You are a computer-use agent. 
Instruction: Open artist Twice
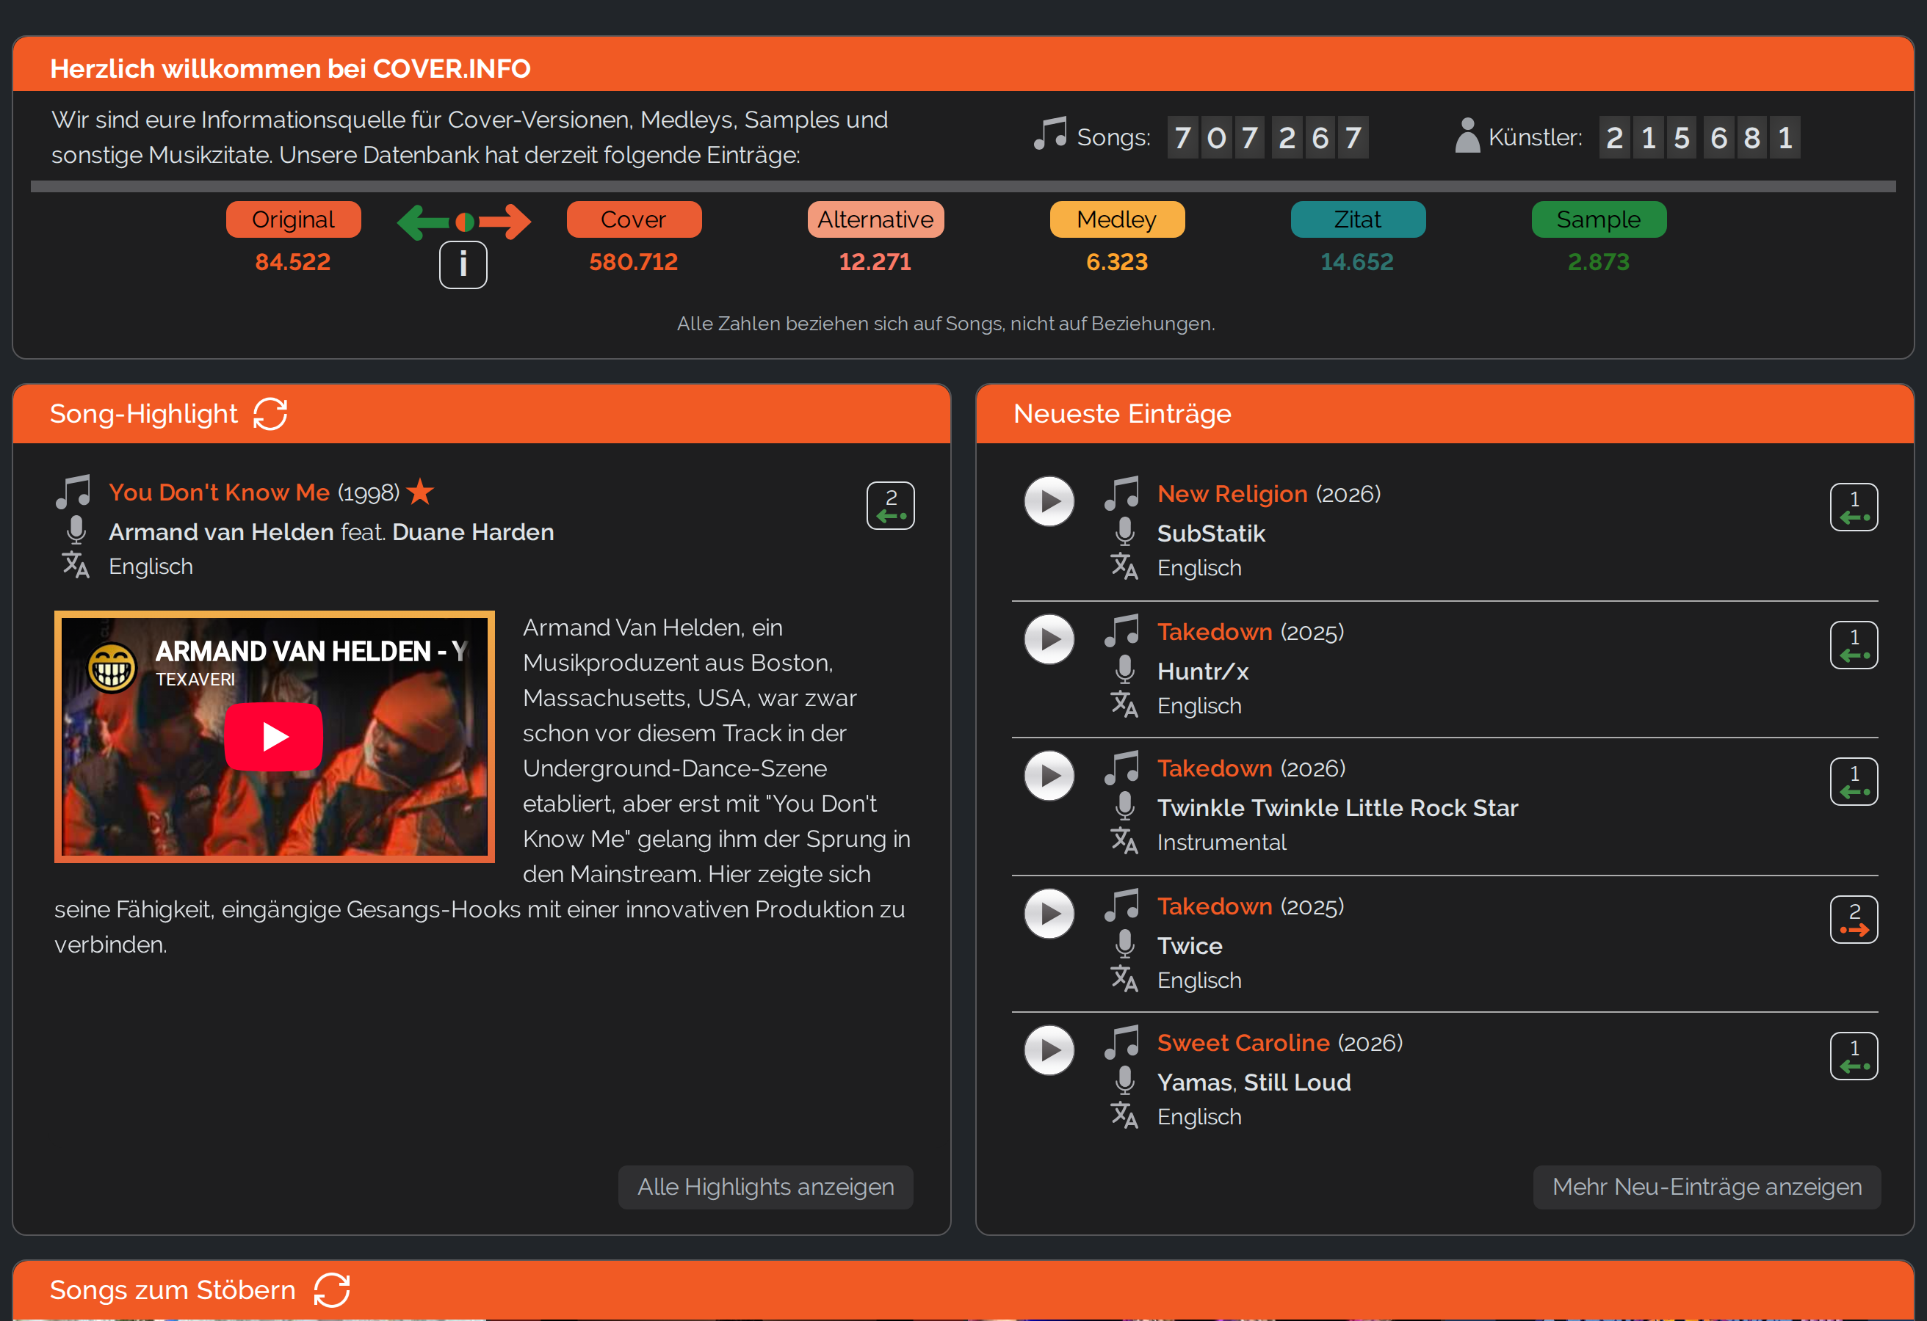1190,945
